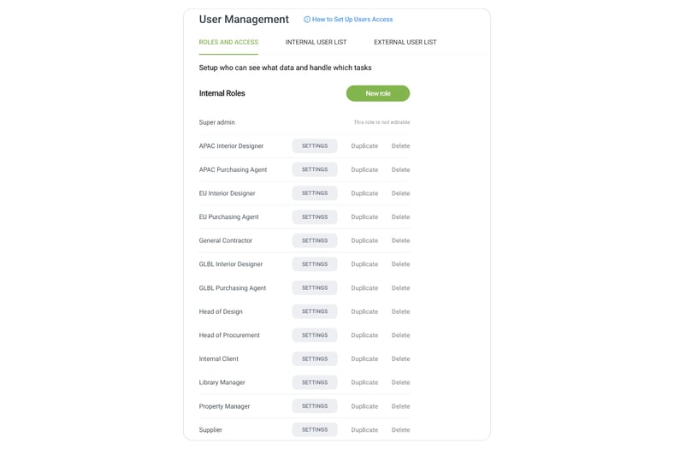Screen dimensions: 674x449
Task: Open Settings for Internal Client role
Action: 315,358
